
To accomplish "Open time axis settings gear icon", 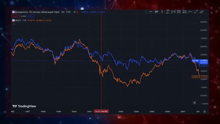I will (x=205, y=112).
